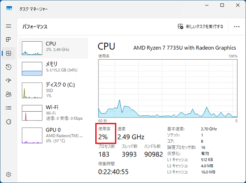Screen dimensions: 246x183
Task: Click the パフォーマンス page heading
Action: click(35, 26)
